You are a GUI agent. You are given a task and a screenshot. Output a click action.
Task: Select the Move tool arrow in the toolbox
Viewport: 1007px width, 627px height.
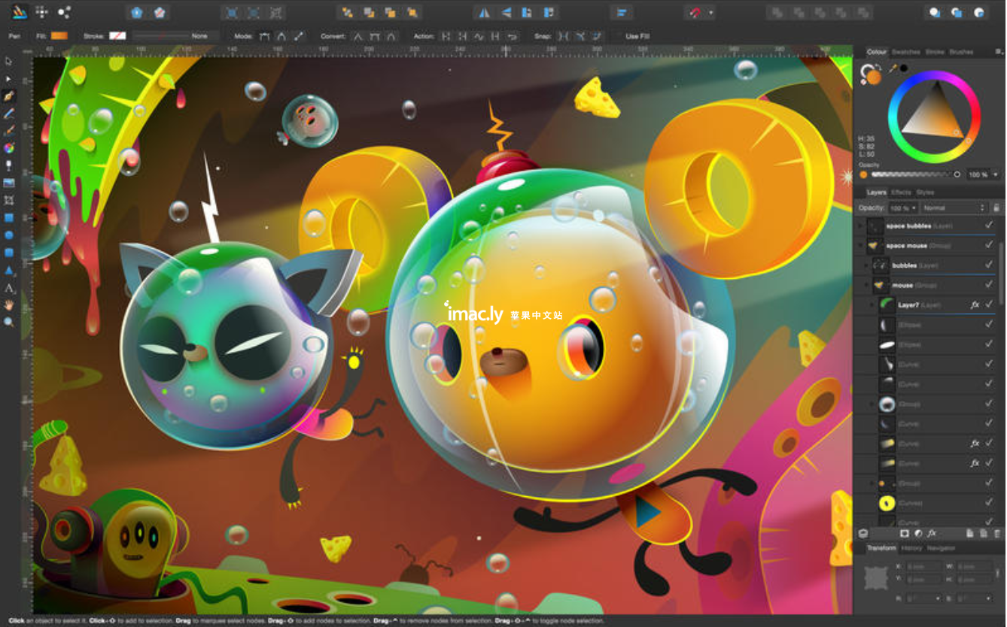(x=9, y=61)
